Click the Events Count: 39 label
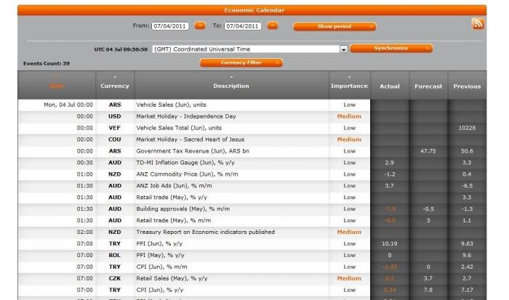 tap(47, 64)
